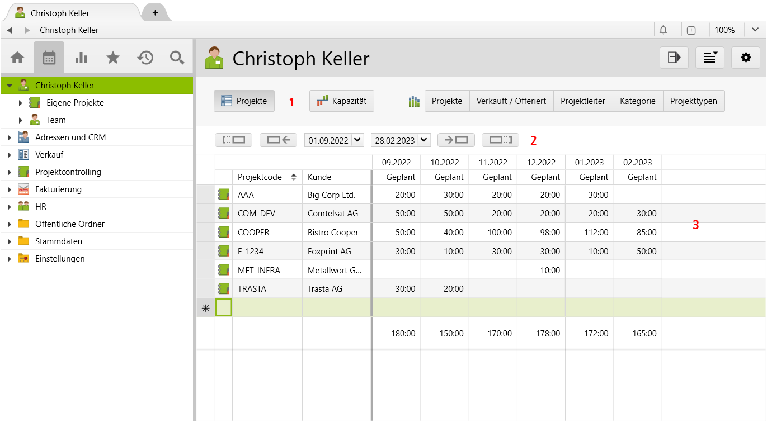Open the gear settings button
Screen dimensions: 767x422
tap(745, 58)
